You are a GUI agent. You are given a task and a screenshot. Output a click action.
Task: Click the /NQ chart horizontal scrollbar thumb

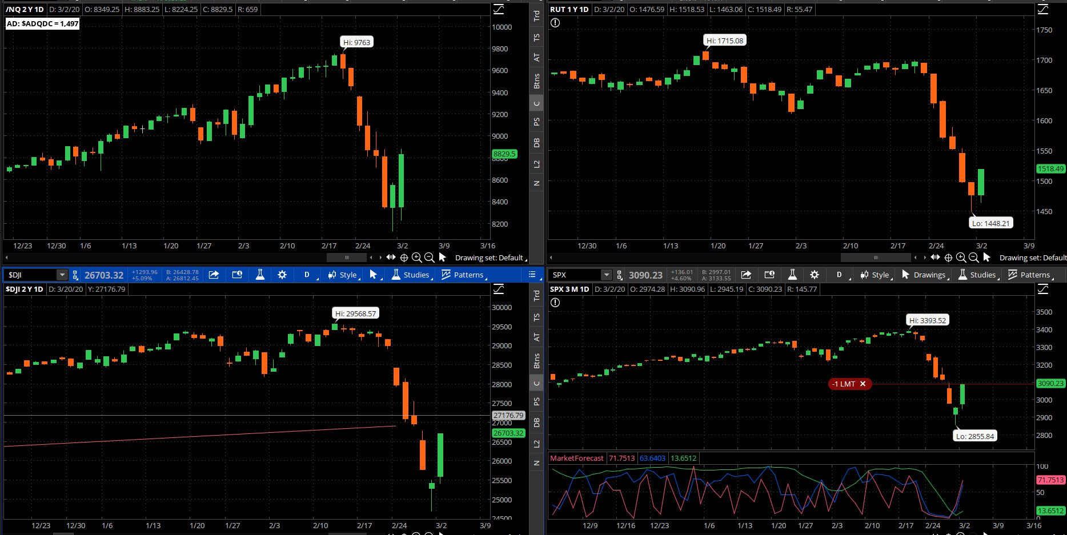[347, 258]
